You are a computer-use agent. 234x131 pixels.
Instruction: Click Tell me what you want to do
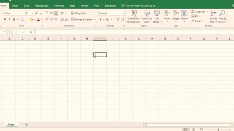click(x=139, y=6)
